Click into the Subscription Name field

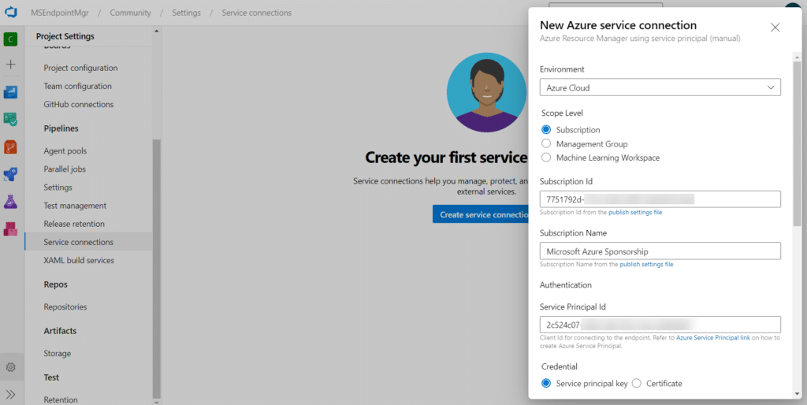[x=660, y=251]
